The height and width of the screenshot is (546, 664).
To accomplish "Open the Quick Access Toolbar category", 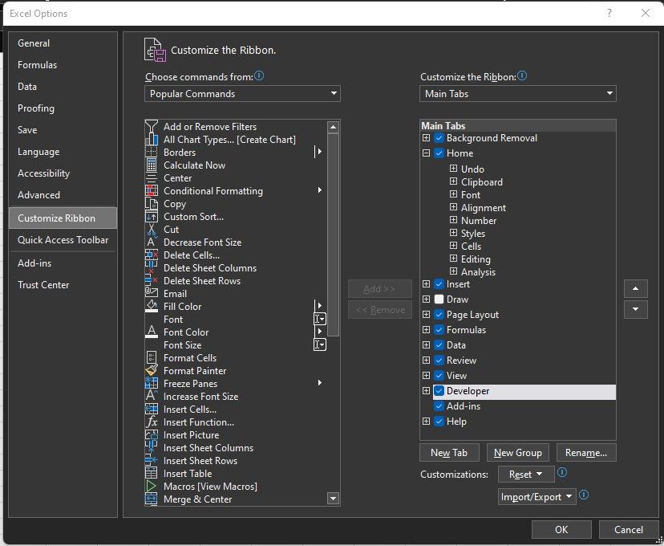I will [x=63, y=240].
